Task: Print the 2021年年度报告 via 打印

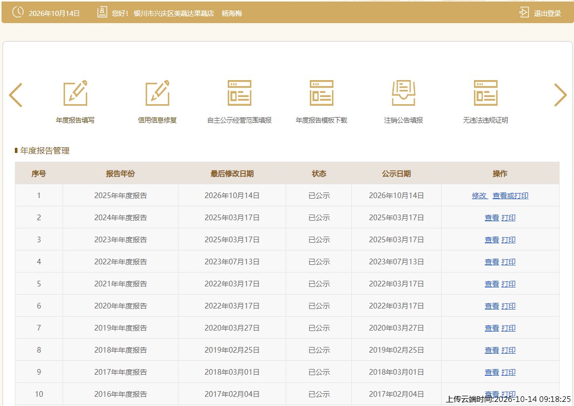Action: (x=508, y=284)
